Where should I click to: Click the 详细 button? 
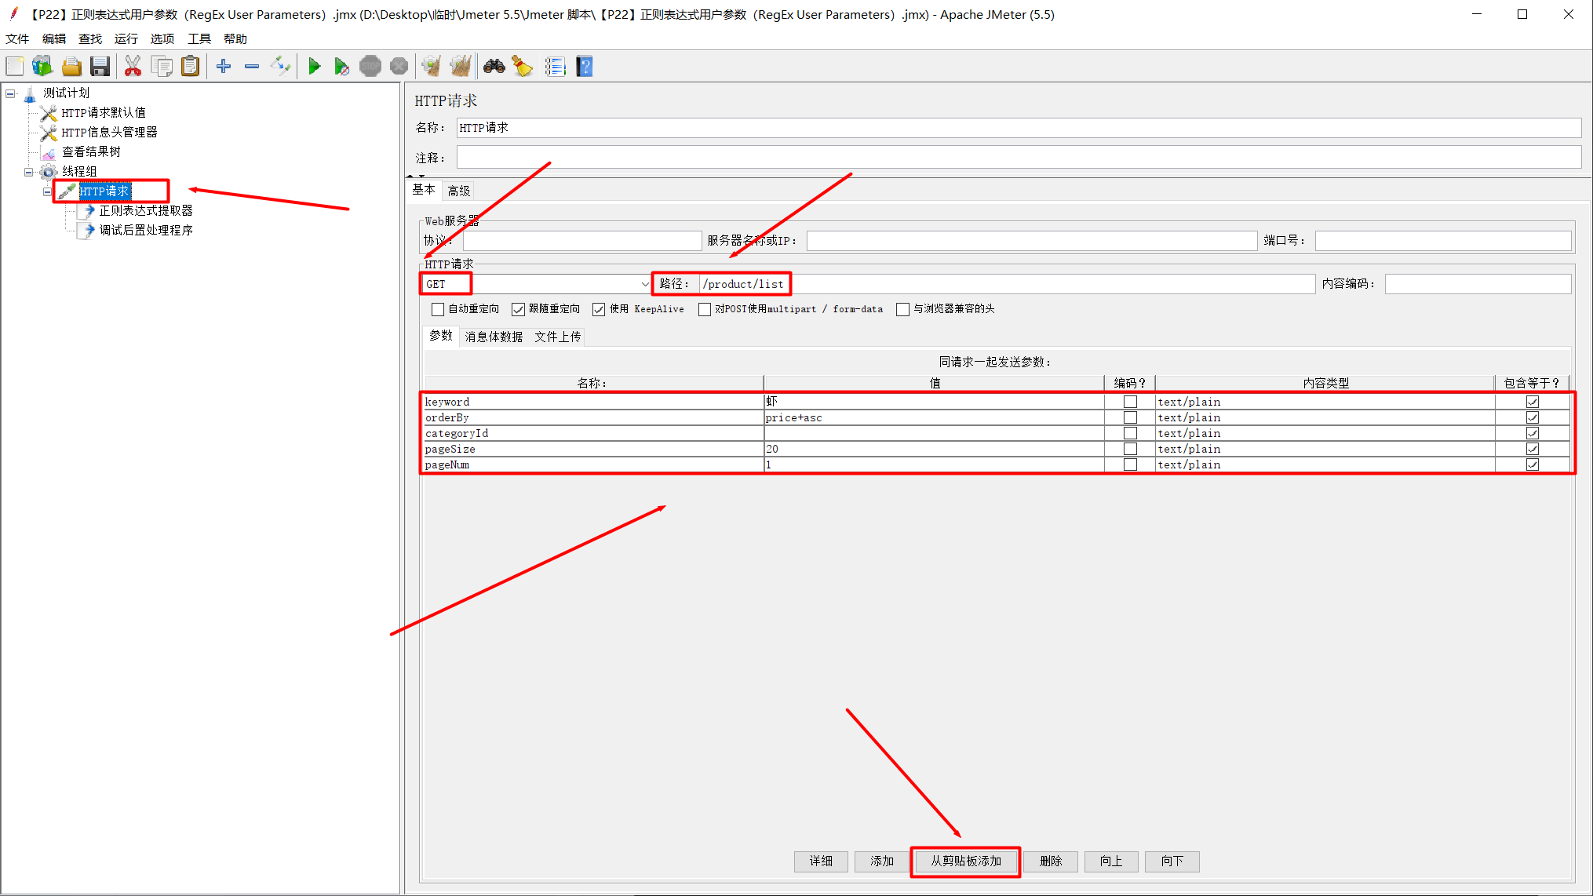[821, 861]
